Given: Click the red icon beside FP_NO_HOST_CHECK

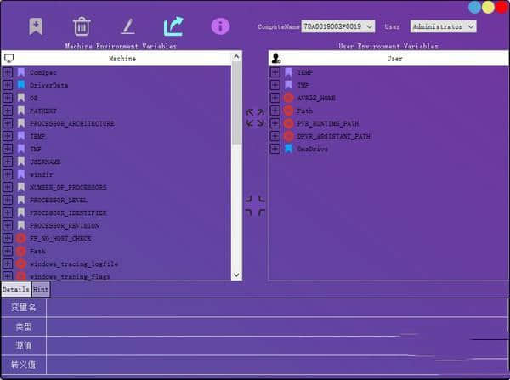Looking at the screenshot, I should (21, 239).
